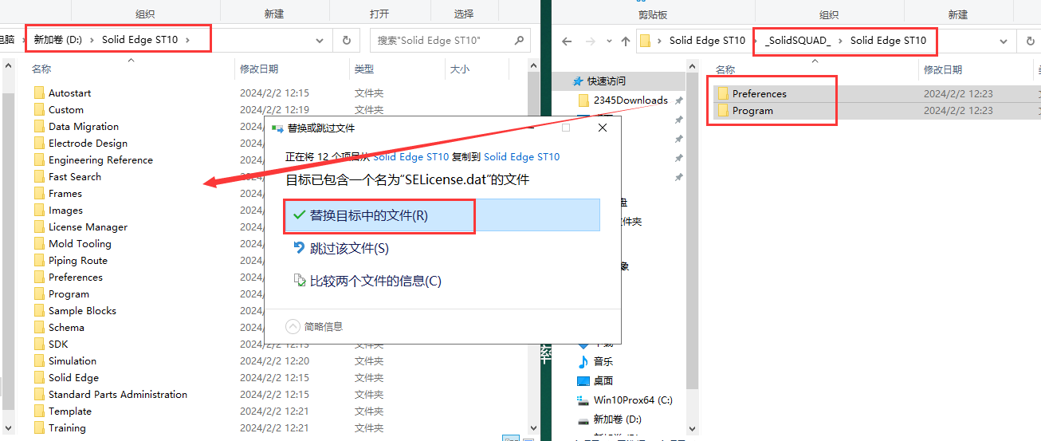This screenshot has width=1041, height=441.
Task: Select the Frames folder icon
Action: (40, 193)
